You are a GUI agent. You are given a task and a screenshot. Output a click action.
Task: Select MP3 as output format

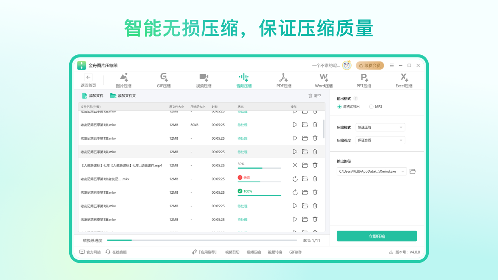[371, 106]
